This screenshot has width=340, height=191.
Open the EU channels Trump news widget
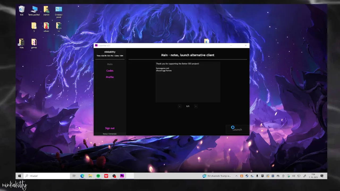pos(217,176)
